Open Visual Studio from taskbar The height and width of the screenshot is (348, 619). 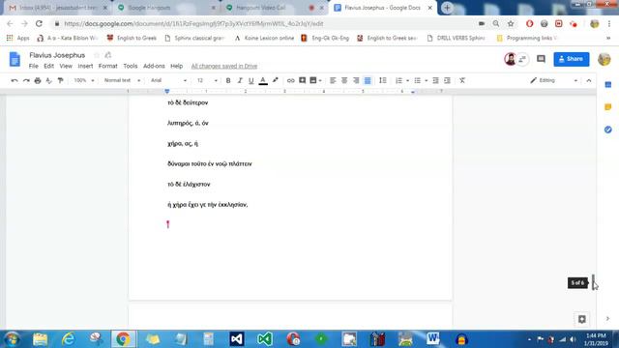coord(236,339)
